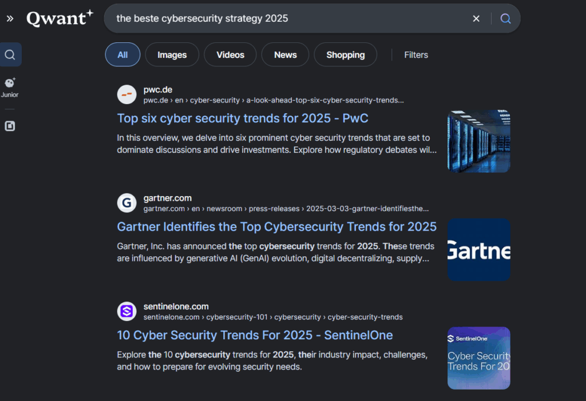This screenshot has width=586, height=401.
Task: Open the sidebar search icon
Action: 10,55
